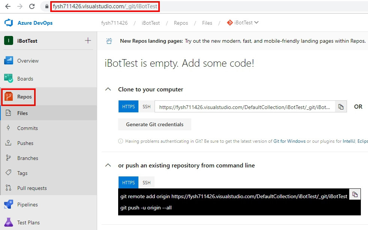Click the iBotTest project name in sidebar

27,41
